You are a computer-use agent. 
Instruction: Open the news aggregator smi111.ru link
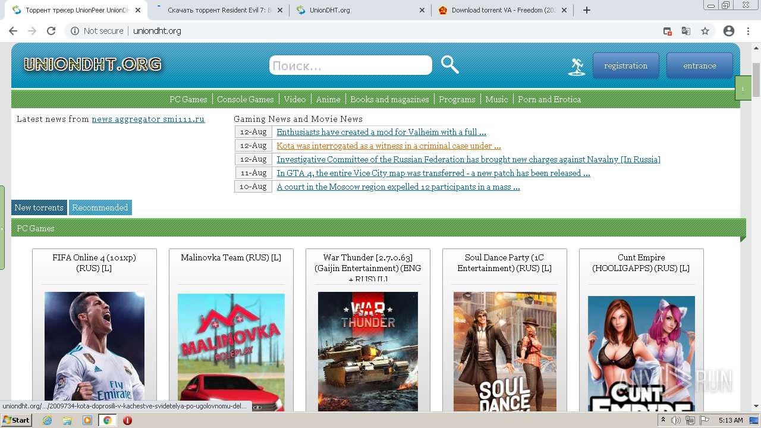[x=148, y=119]
